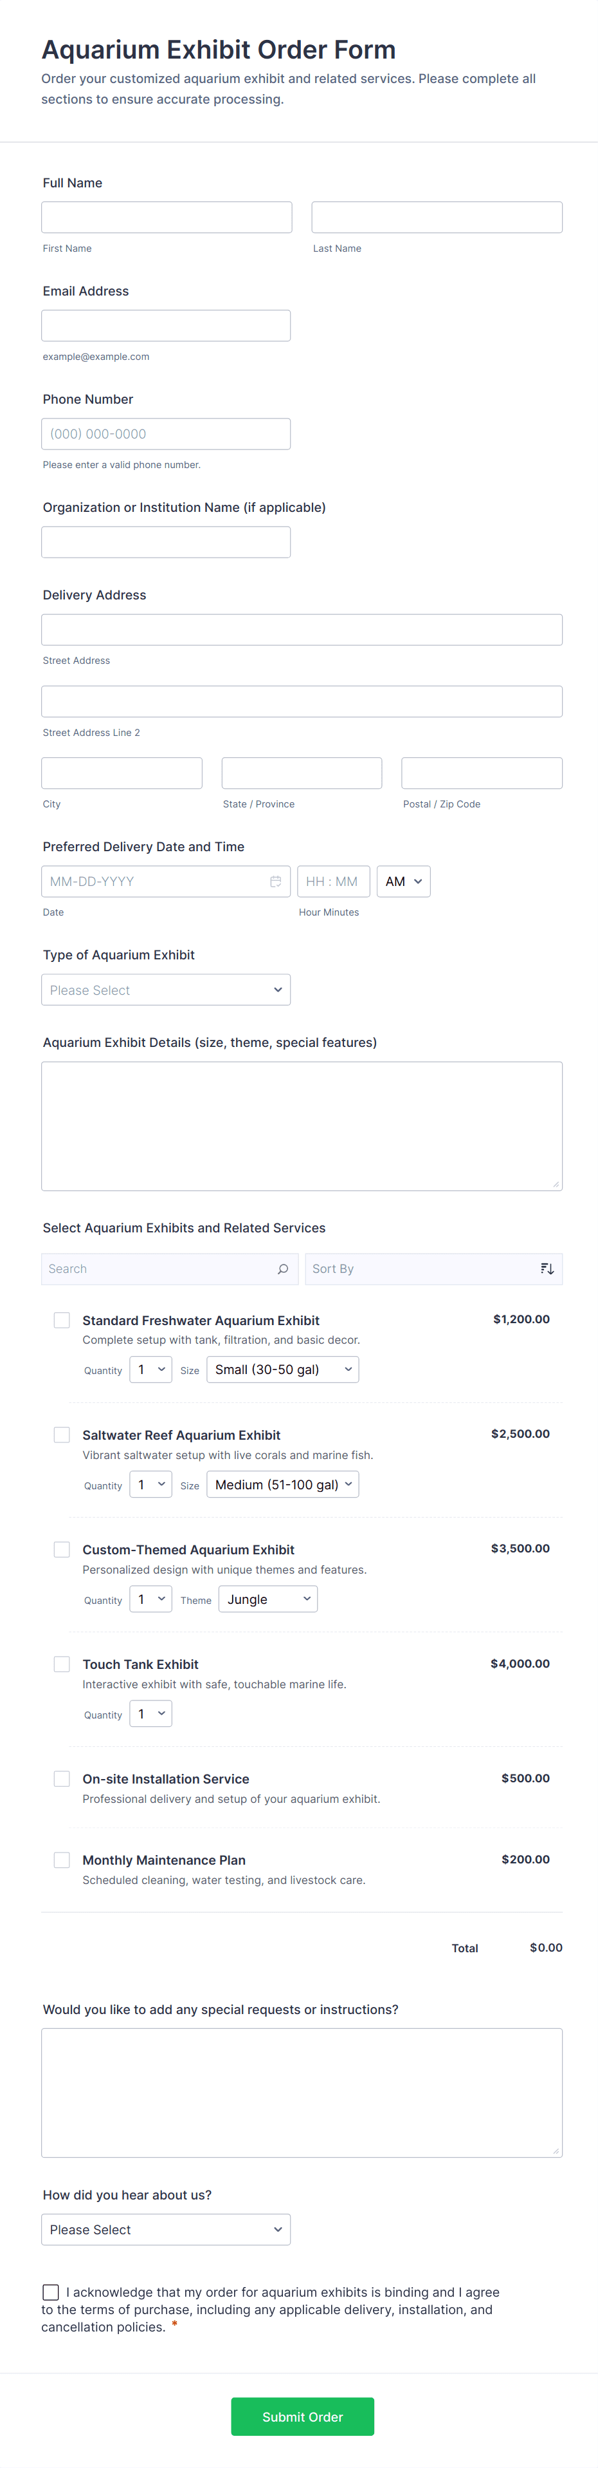
Task: Enable the On-site Installation Service checkbox
Action: click(x=62, y=1778)
